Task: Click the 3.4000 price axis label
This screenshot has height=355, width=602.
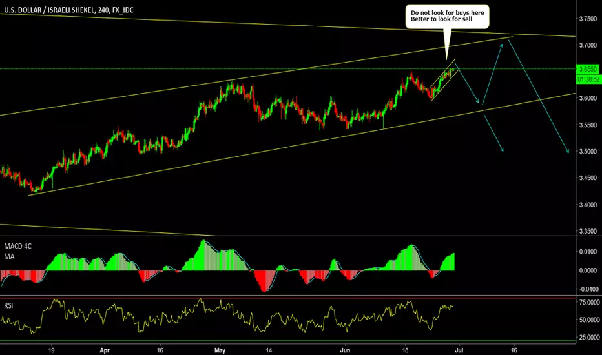Action: (x=588, y=205)
